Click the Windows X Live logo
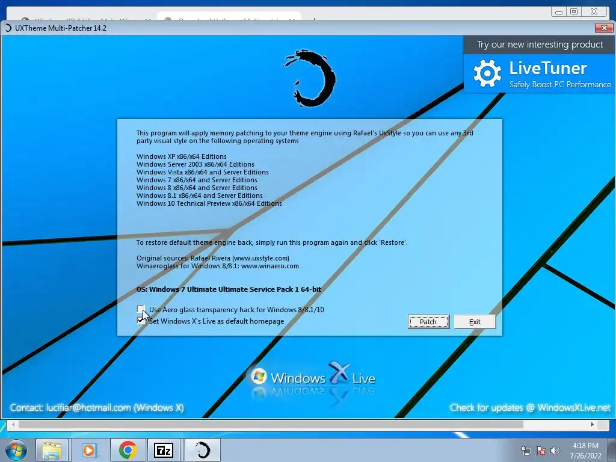Viewport: 616px width, 462px height. click(313, 377)
